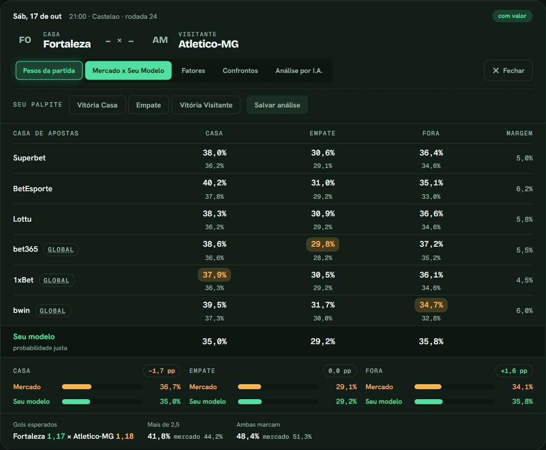Click the GLOBAL tag next to bet365
This screenshot has width=546, height=450.
[x=61, y=250]
